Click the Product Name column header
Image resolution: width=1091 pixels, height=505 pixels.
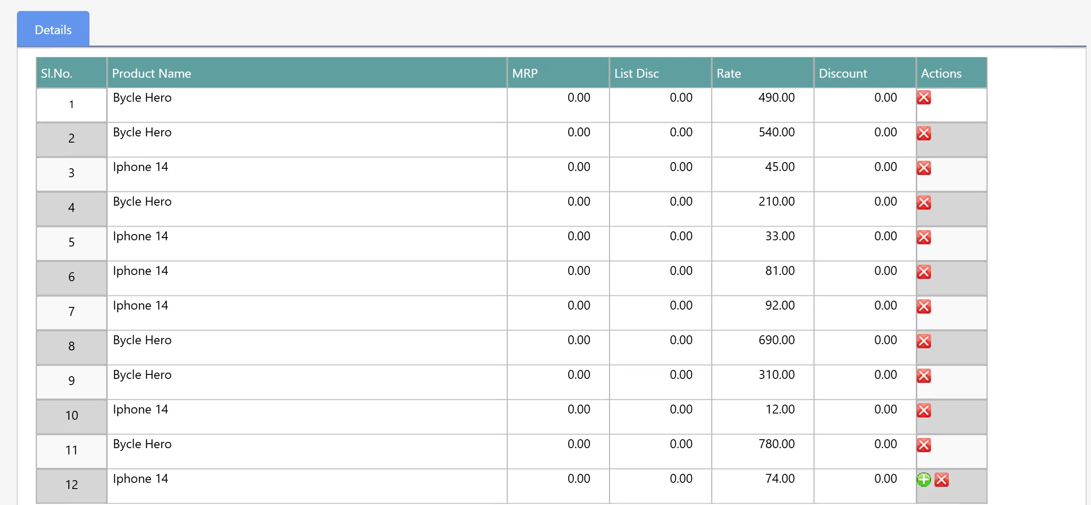pos(307,73)
